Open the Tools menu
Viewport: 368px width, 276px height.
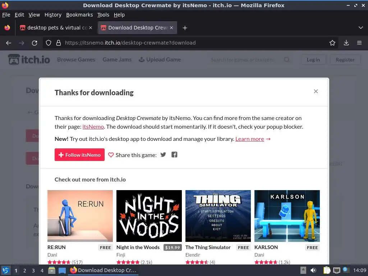pos(103,15)
